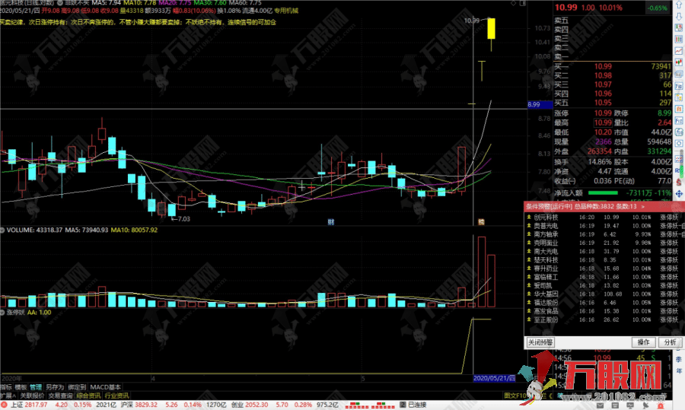
Task: Select alert row 楚天科技
Action: (604, 260)
